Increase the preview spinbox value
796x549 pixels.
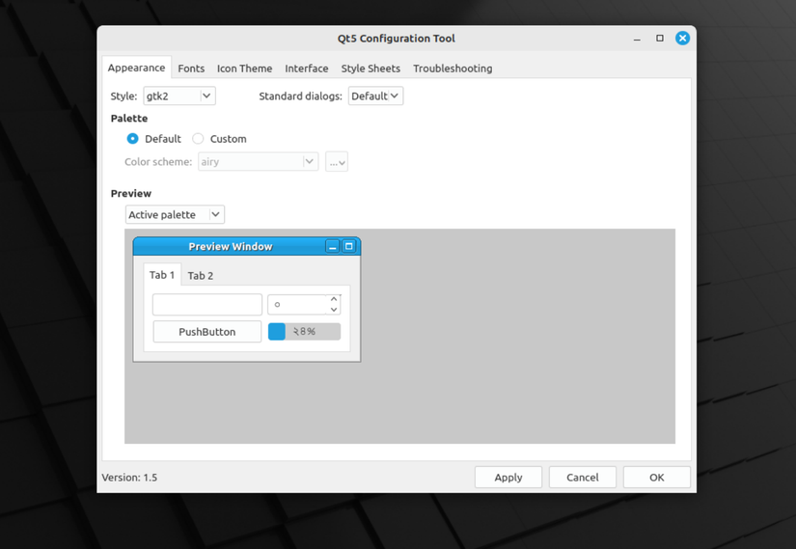[x=334, y=299]
